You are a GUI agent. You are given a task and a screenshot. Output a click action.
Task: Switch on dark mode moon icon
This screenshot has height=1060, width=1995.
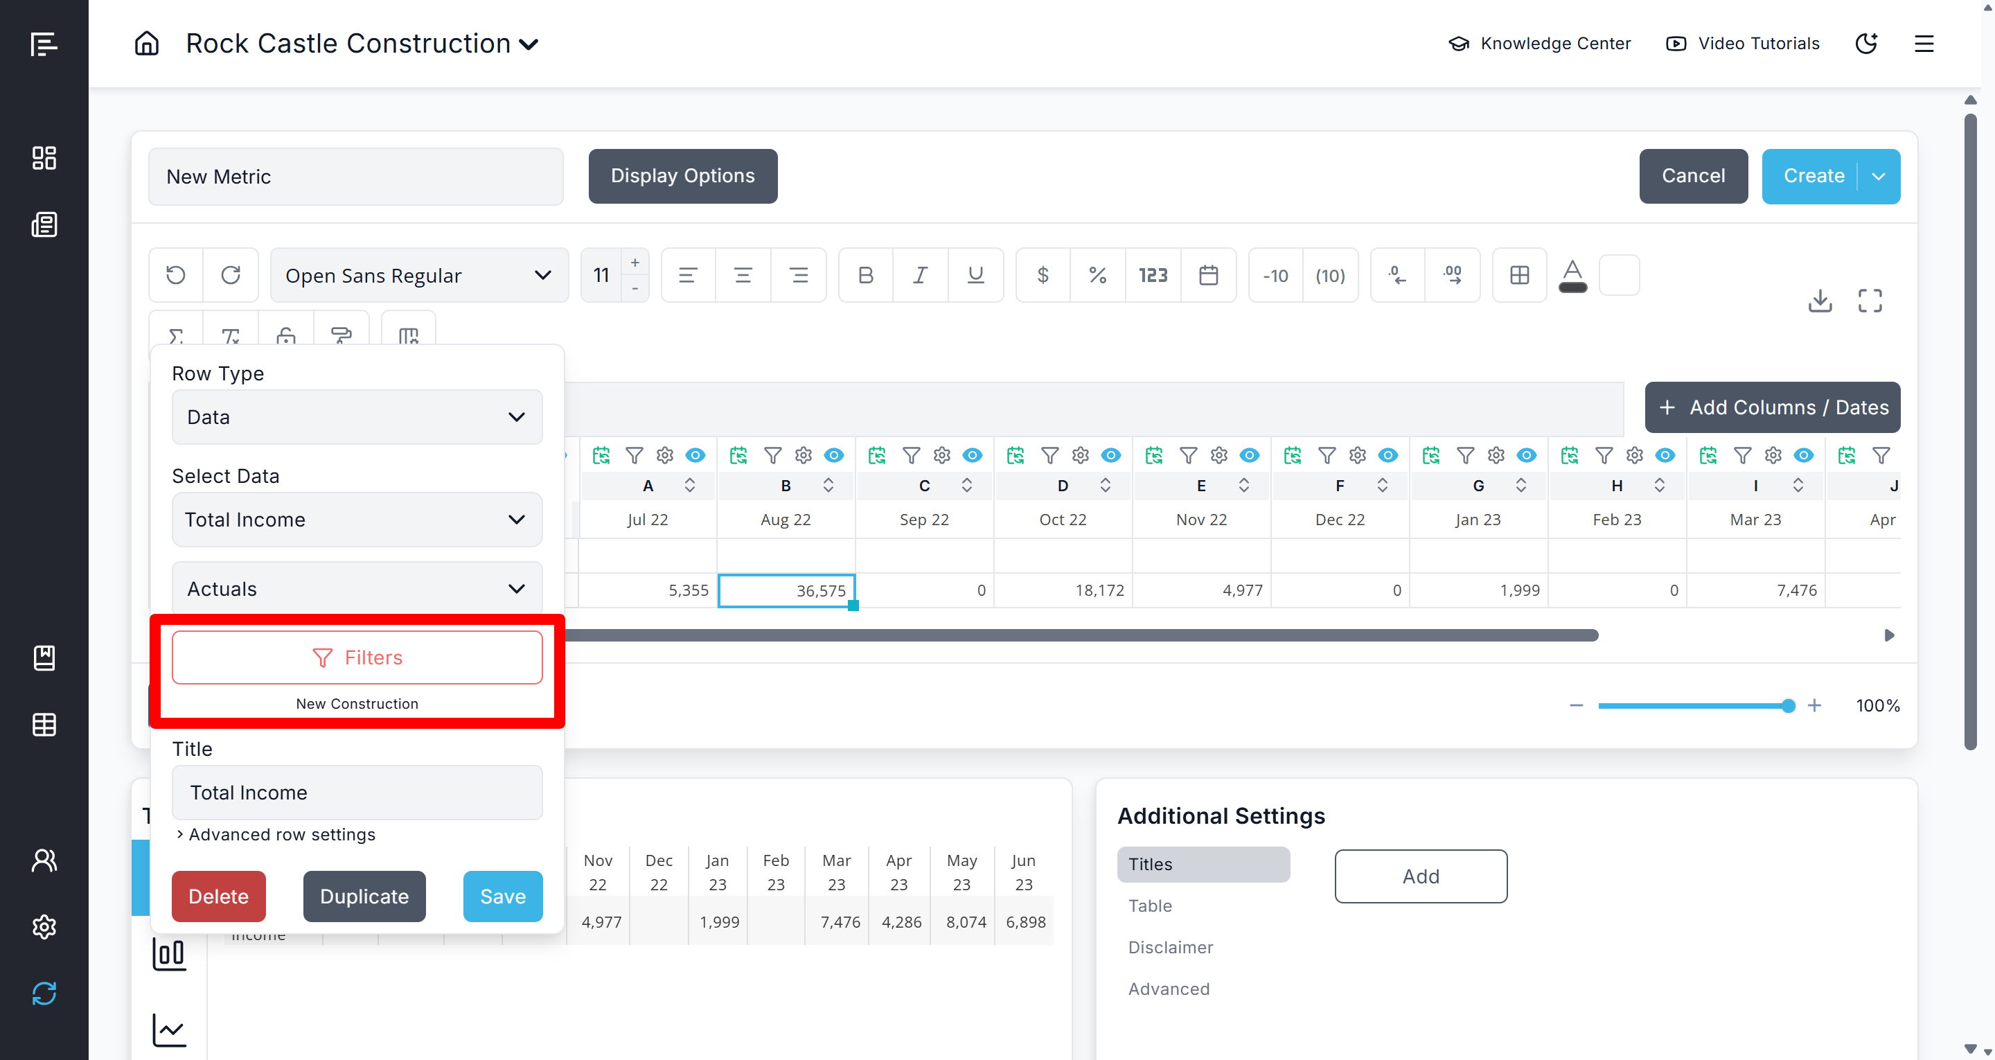tap(1865, 44)
